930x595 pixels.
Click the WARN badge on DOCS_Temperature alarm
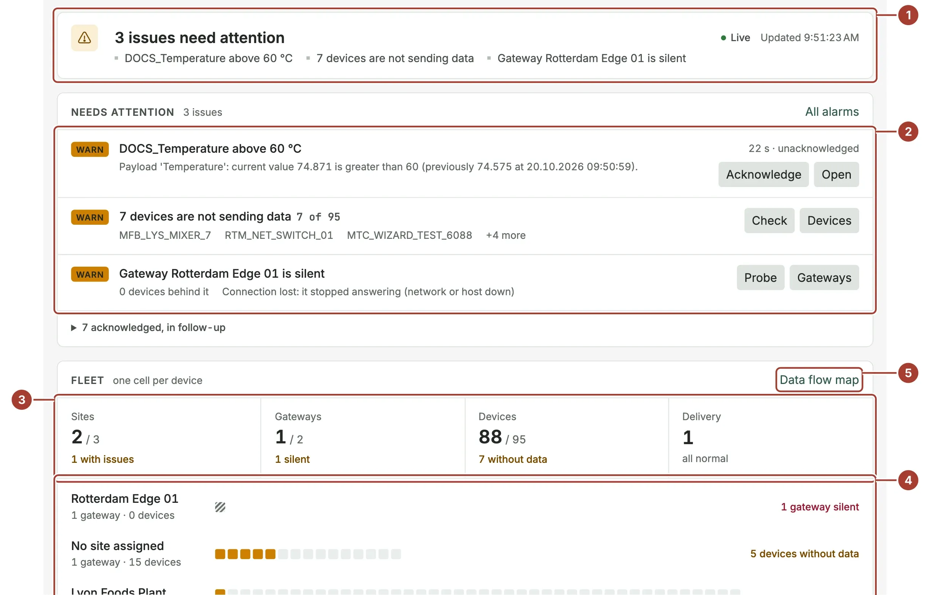pos(89,149)
